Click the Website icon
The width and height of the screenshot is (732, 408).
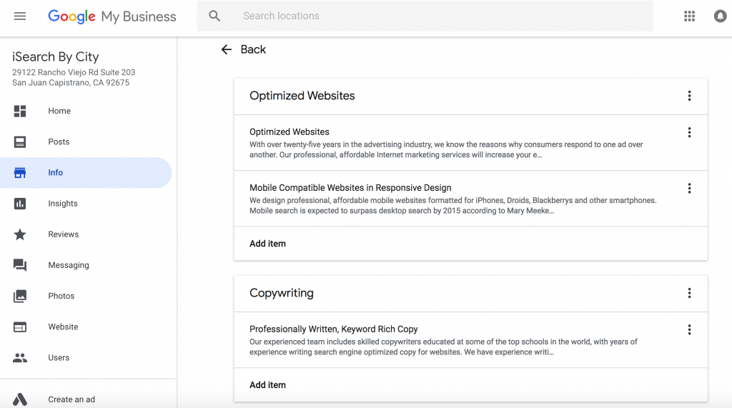pyautogui.click(x=19, y=327)
